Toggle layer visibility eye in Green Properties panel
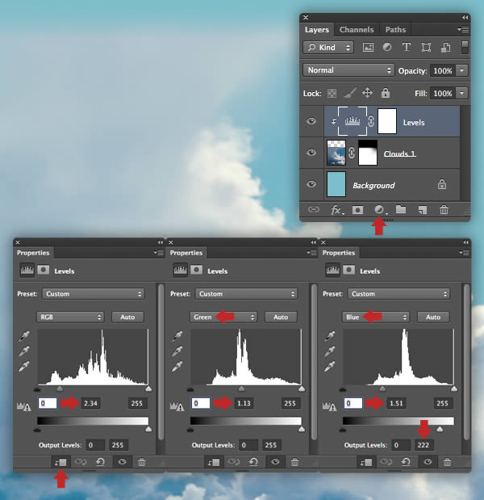Image resolution: width=484 pixels, height=500 pixels. click(x=275, y=462)
